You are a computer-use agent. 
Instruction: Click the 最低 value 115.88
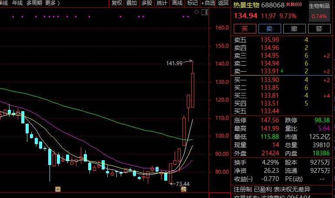click(270, 137)
